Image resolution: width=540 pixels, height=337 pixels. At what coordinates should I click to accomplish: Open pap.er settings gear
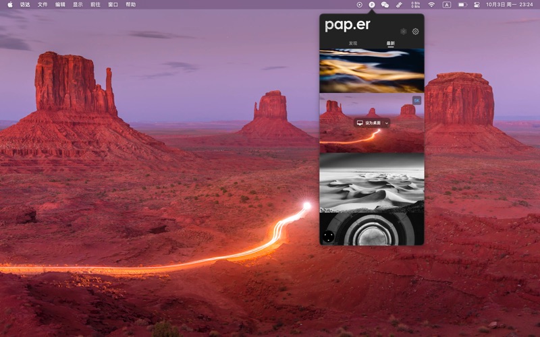pos(415,32)
